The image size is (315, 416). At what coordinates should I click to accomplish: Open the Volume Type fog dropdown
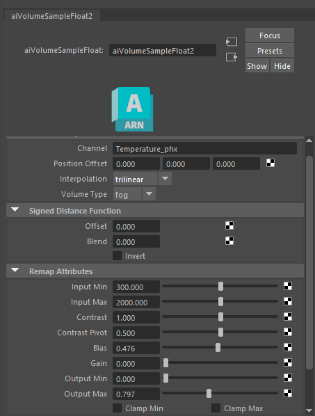click(x=134, y=194)
